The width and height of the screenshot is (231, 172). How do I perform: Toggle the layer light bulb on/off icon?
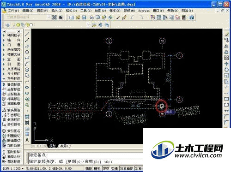[14, 24]
